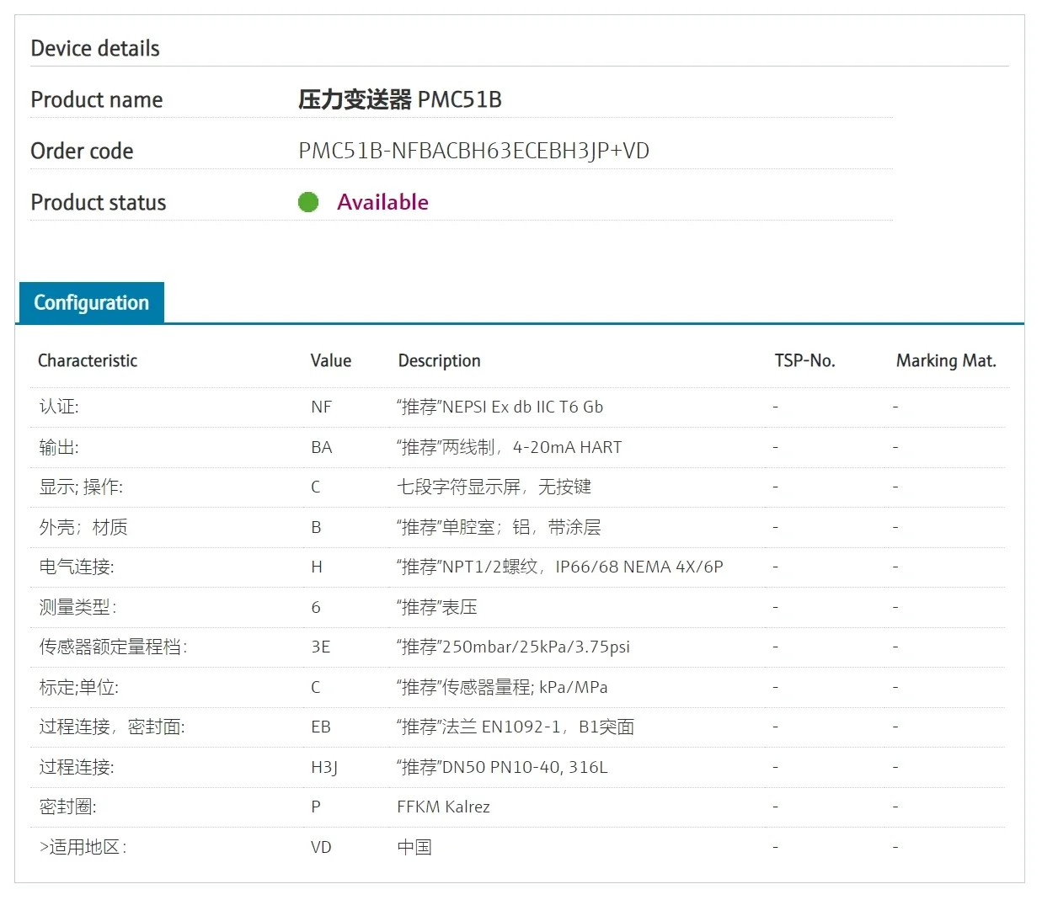This screenshot has height=900, width=1042.
Task: Select the 传感器额定量程档 value 3E
Action: [x=320, y=647]
